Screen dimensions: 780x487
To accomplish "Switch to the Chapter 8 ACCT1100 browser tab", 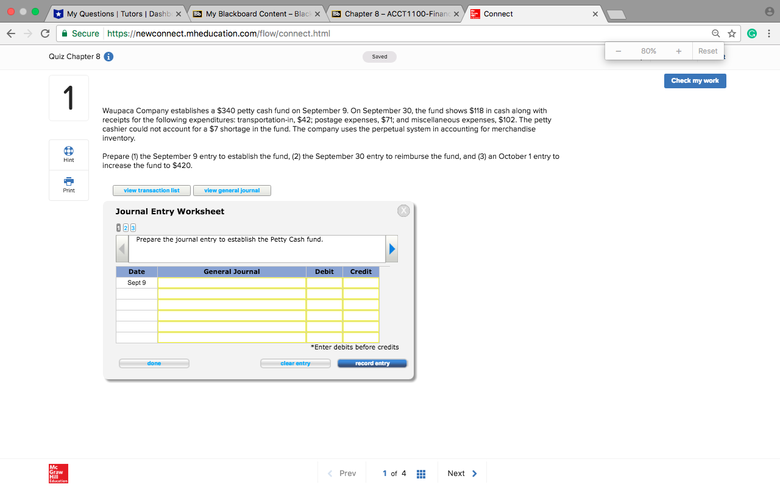I will pyautogui.click(x=393, y=13).
